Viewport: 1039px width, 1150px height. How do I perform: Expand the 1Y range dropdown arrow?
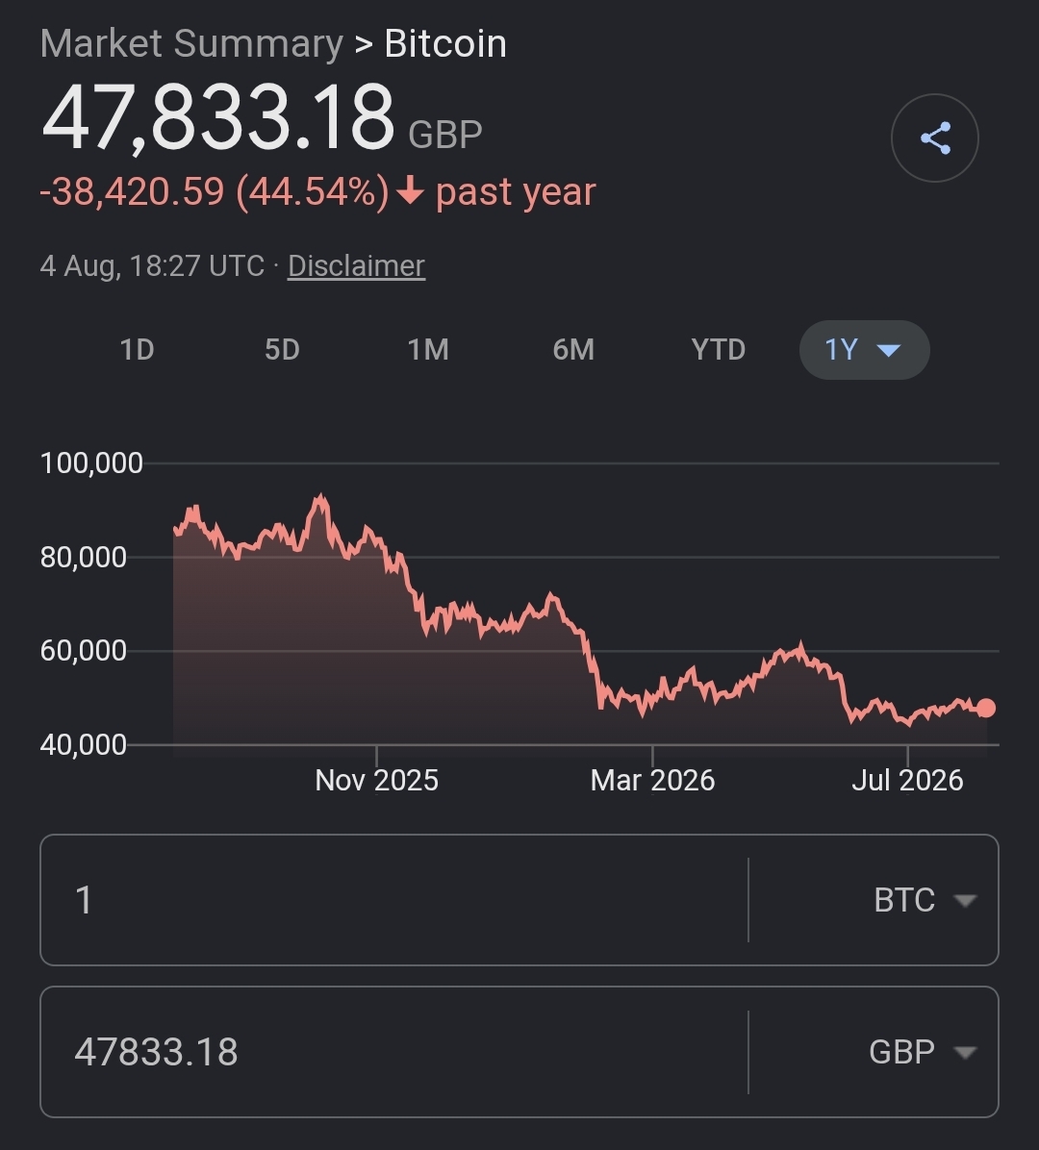pyautogui.click(x=889, y=351)
